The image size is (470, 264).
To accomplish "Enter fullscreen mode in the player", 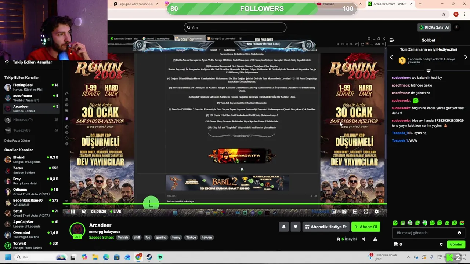I will click(x=366, y=212).
